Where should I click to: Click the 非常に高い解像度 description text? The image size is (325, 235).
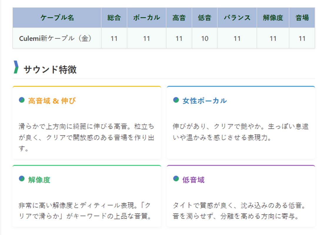(85, 211)
